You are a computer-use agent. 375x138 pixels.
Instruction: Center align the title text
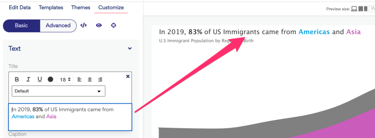[x=90, y=79]
